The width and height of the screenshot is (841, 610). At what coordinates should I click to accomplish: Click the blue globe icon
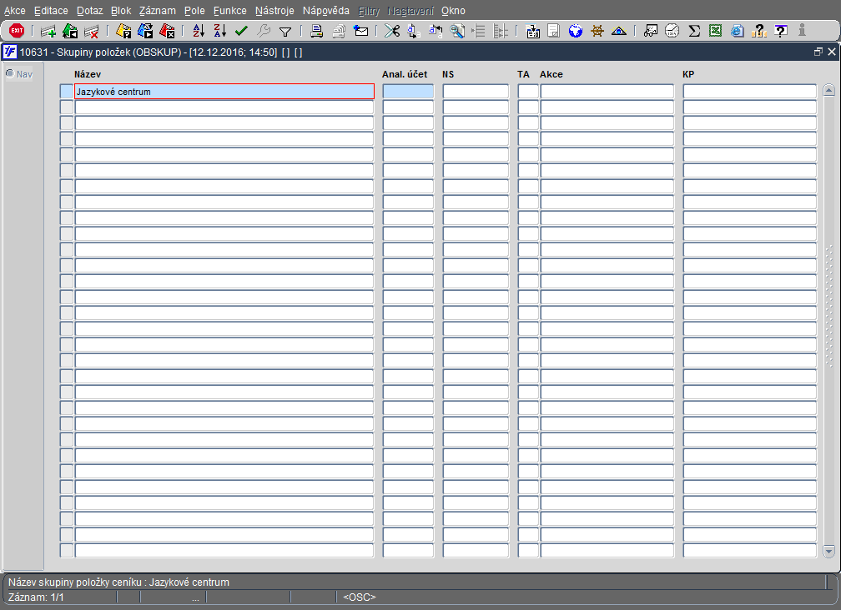pyautogui.click(x=576, y=31)
